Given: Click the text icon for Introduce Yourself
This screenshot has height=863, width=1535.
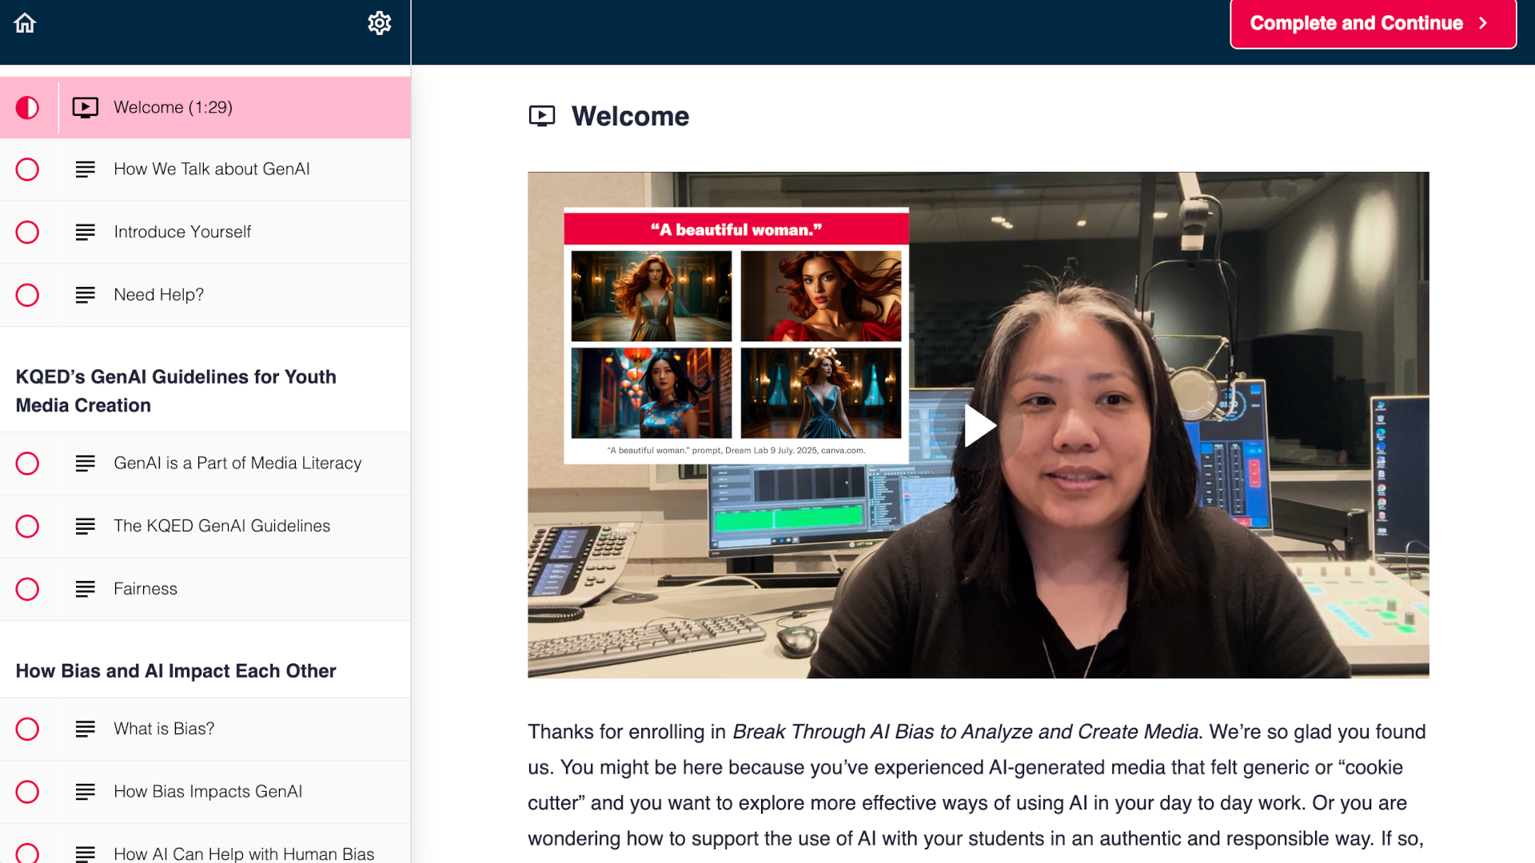Looking at the screenshot, I should click(86, 232).
